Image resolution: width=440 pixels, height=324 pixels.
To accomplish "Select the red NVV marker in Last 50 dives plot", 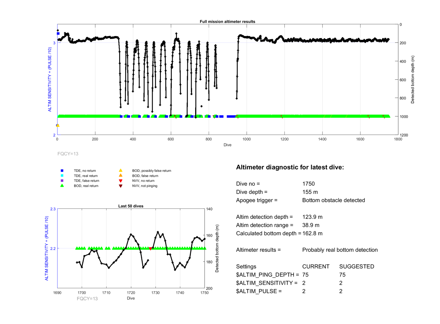I will 151,249.
